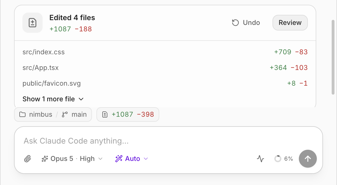Image resolution: width=337 pixels, height=185 pixels.
Task: Click the Review button
Action: 290,23
